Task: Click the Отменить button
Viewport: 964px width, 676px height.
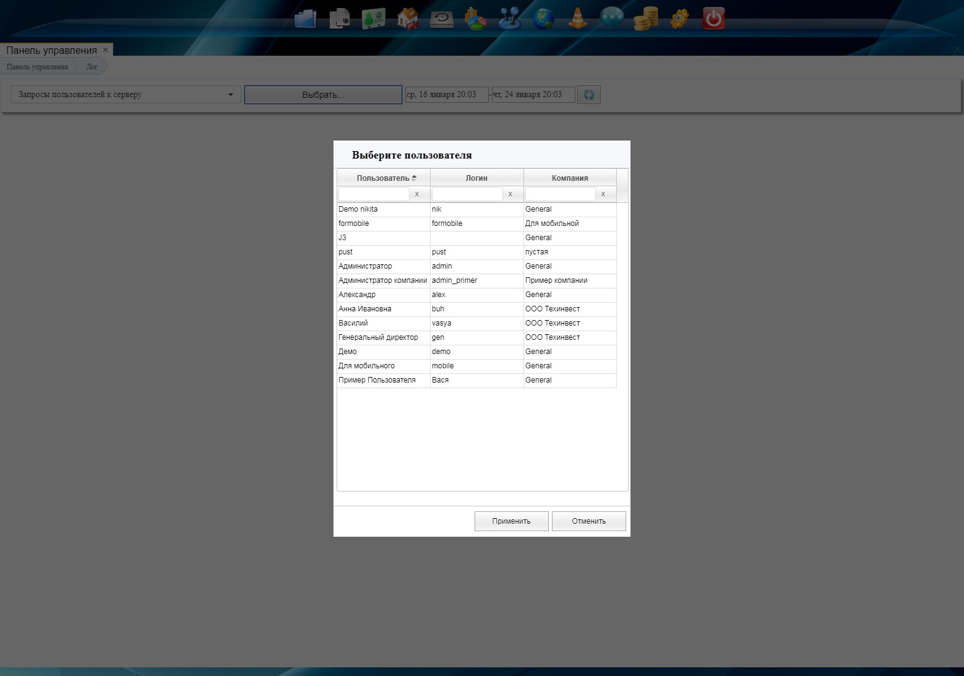Action: coord(588,521)
